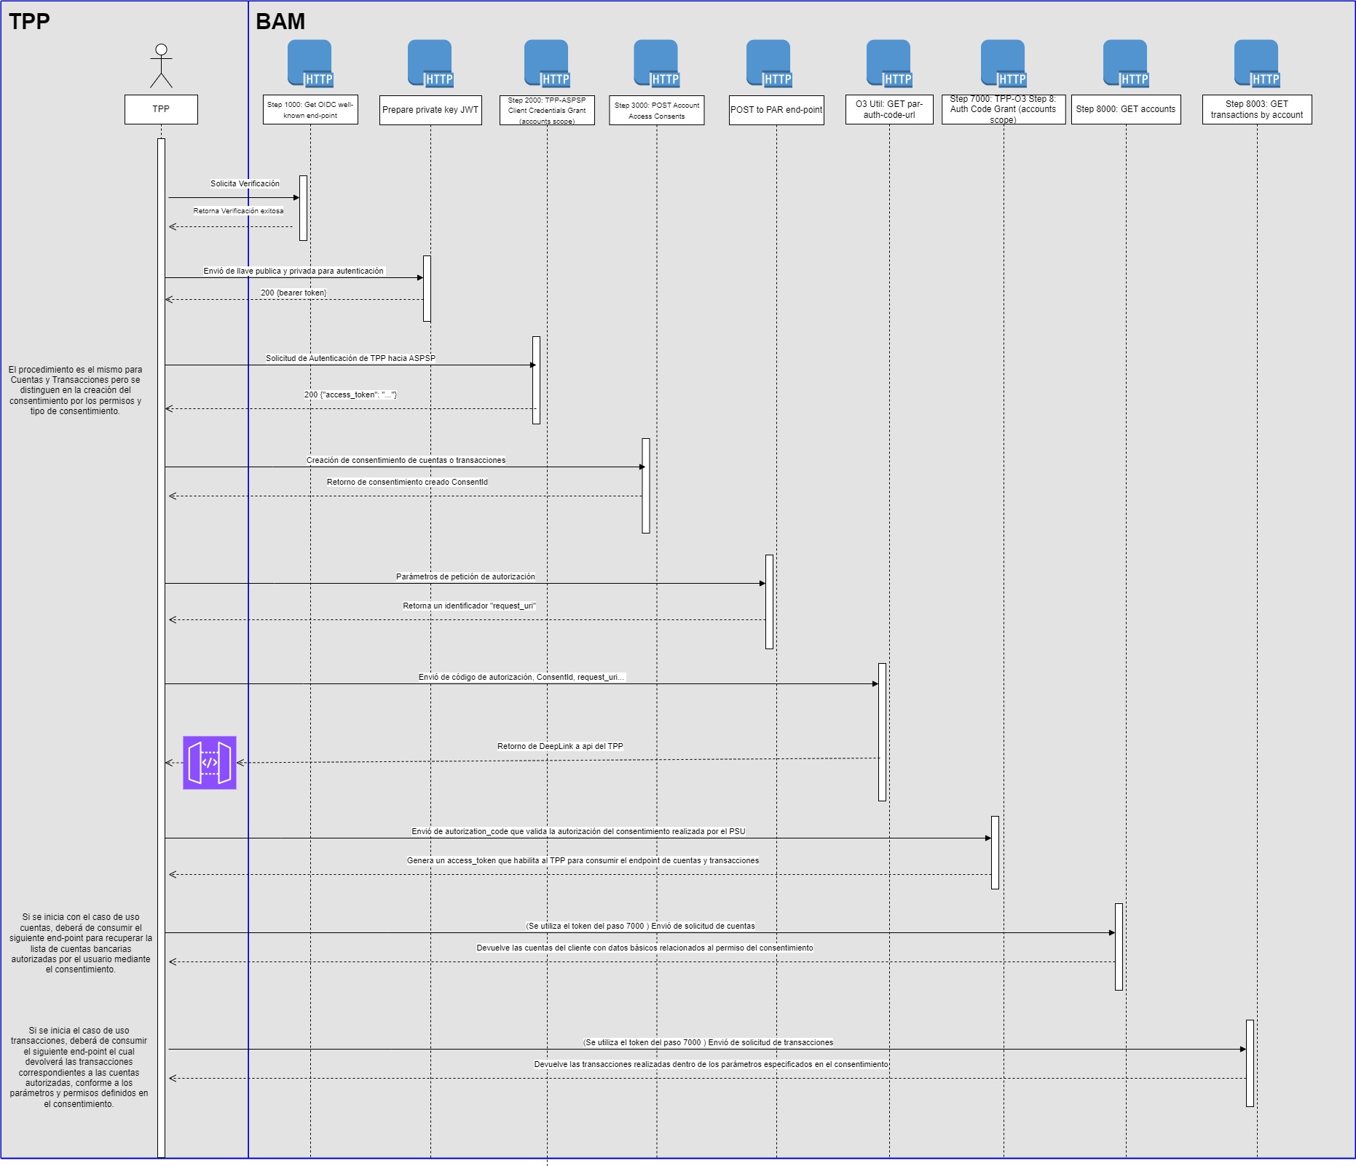Select the purple API gateway icon

point(210,763)
